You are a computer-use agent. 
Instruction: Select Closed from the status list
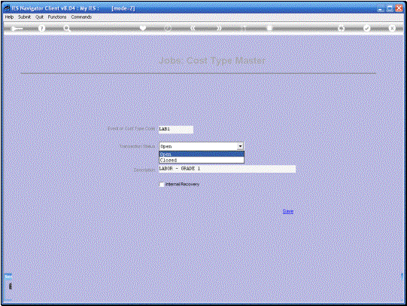click(202, 160)
